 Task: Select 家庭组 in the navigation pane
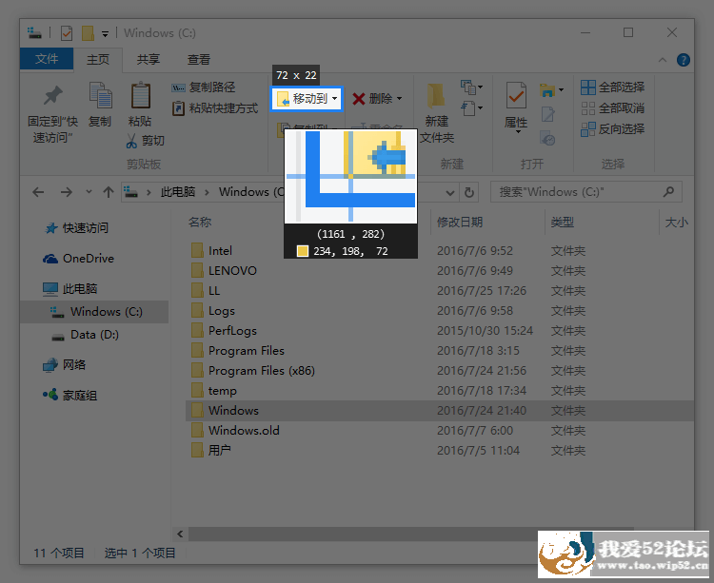pyautogui.click(x=70, y=396)
